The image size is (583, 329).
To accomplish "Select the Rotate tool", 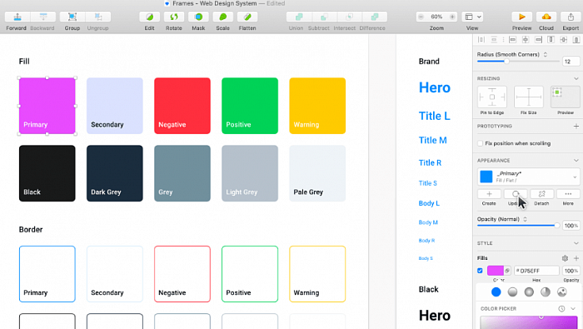I will [x=173, y=17].
